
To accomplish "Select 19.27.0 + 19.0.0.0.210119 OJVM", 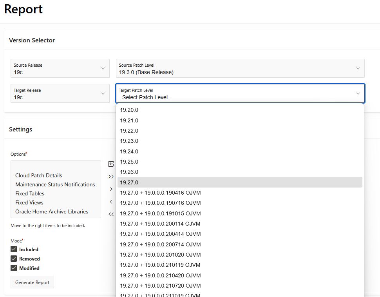I will click(240, 265).
